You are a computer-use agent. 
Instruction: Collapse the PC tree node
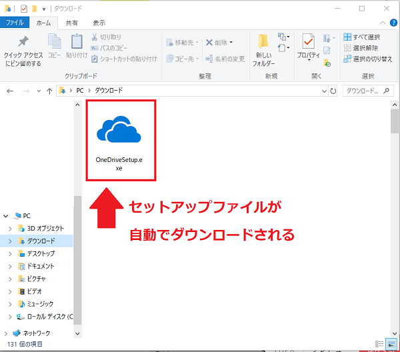(5, 216)
